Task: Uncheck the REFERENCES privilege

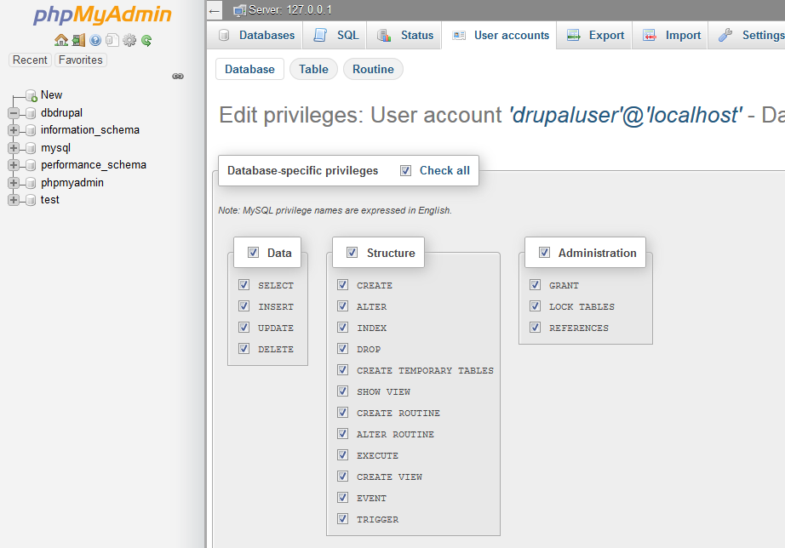Action: [536, 328]
